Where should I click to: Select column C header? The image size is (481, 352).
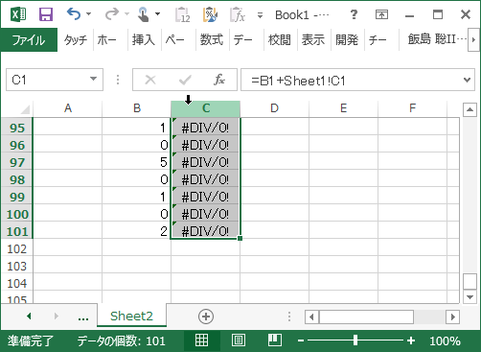click(206, 108)
